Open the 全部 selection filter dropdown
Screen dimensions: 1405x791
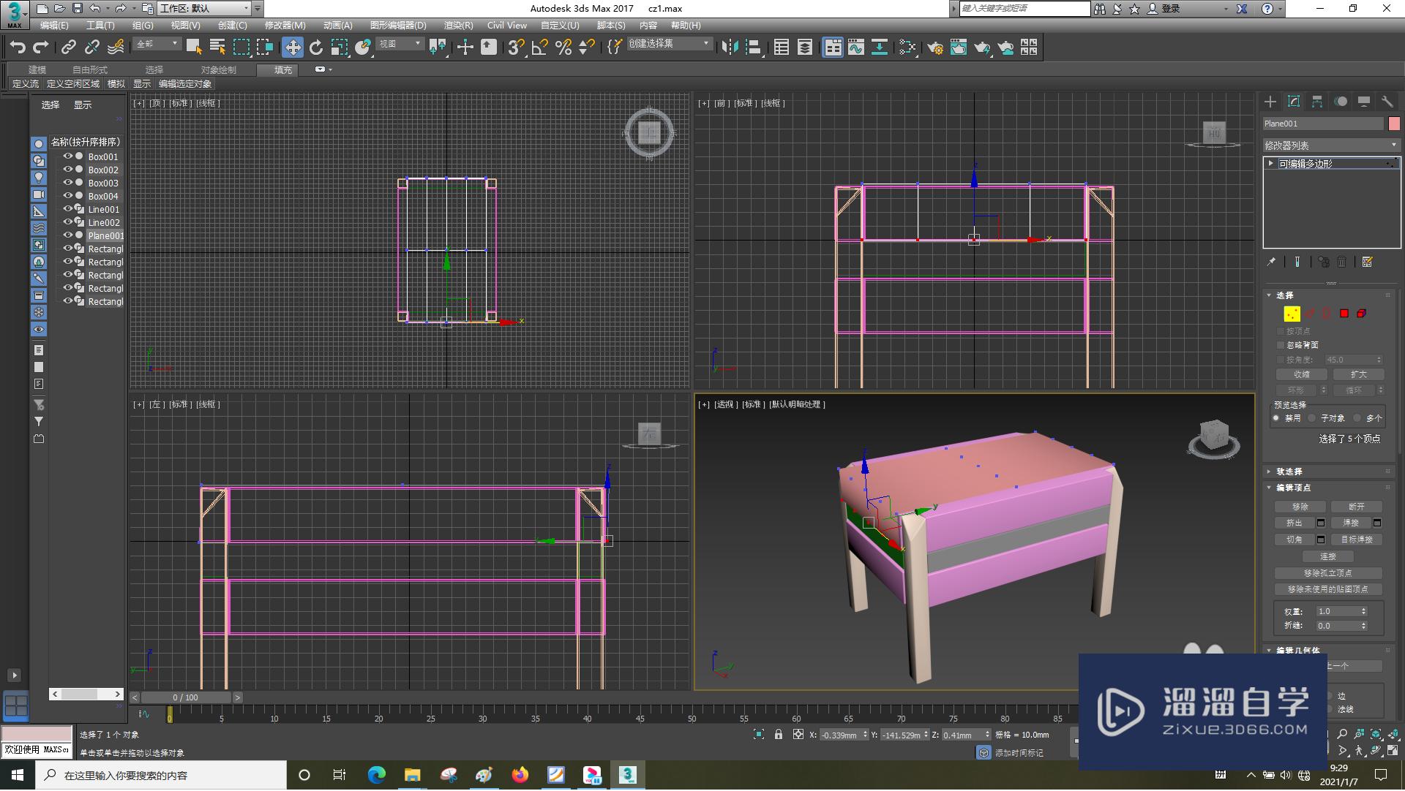point(157,45)
